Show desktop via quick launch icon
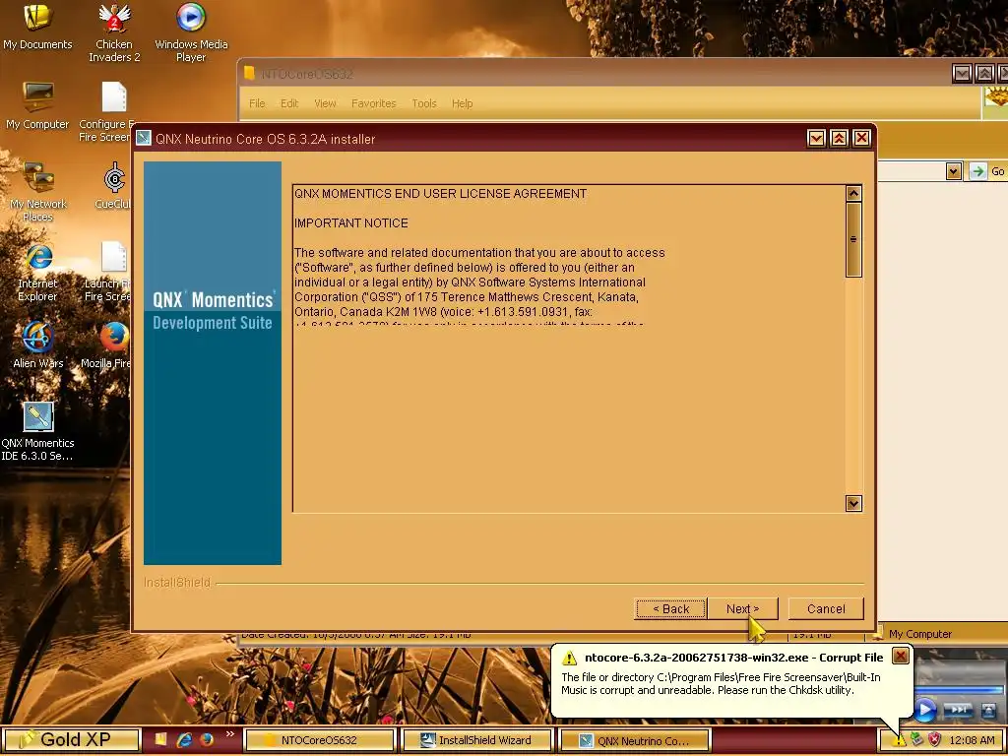This screenshot has width=1008, height=756. pos(160,739)
